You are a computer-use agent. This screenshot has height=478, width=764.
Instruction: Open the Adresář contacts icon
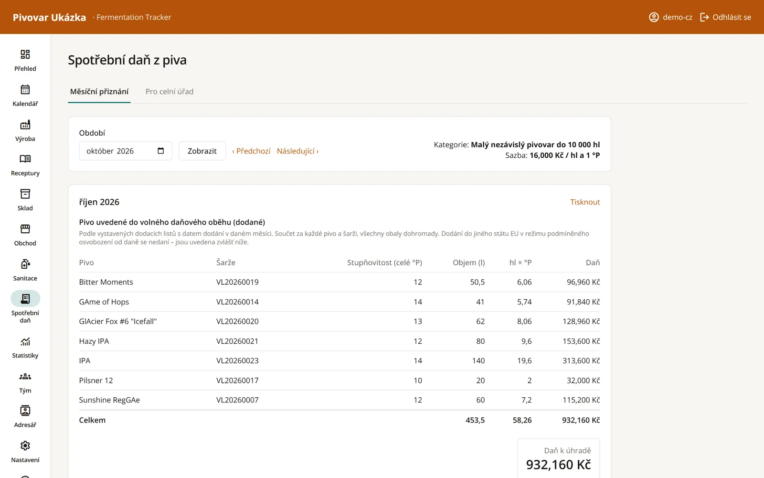pyautogui.click(x=25, y=411)
